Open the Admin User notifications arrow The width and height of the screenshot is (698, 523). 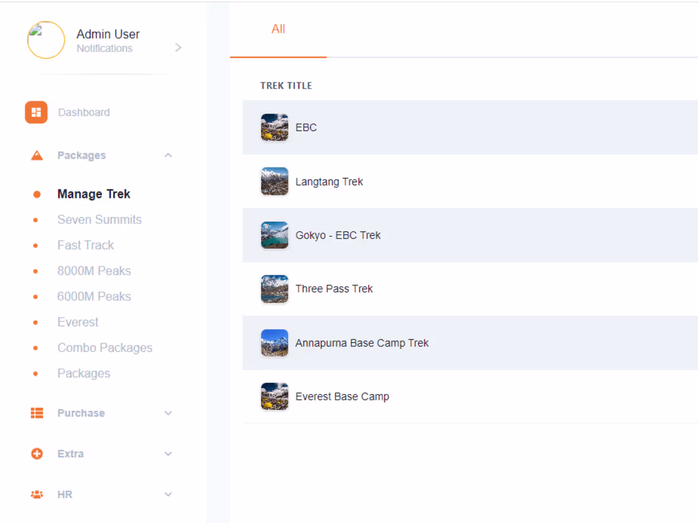coord(178,48)
